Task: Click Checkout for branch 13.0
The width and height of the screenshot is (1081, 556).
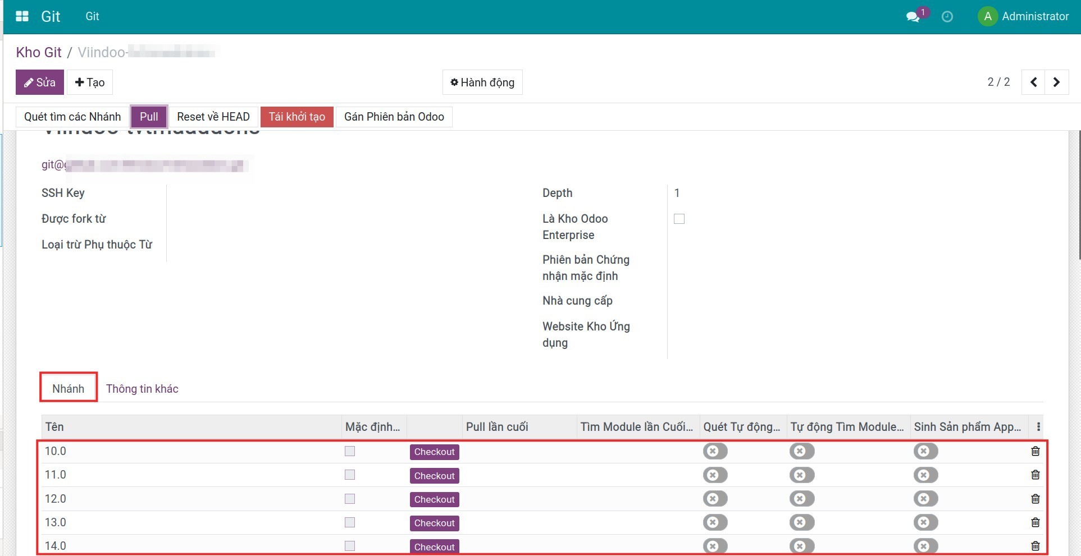Action: click(434, 523)
